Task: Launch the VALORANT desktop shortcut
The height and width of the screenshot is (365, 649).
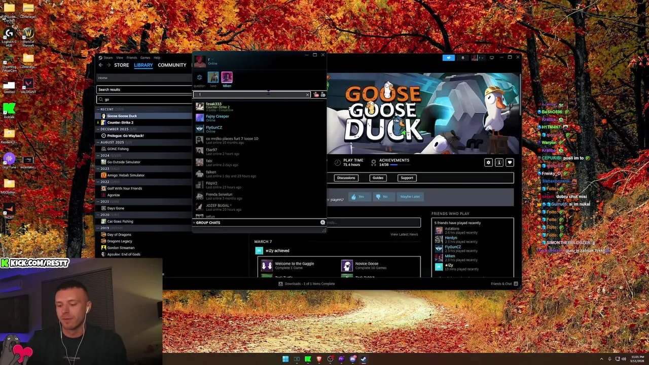Action: coord(28,86)
